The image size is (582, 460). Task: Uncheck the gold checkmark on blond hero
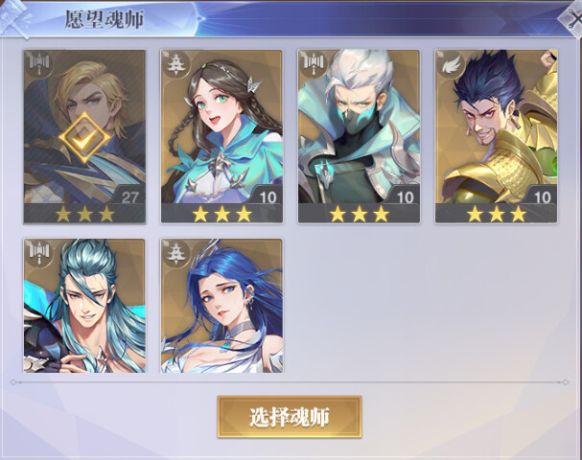click(84, 137)
